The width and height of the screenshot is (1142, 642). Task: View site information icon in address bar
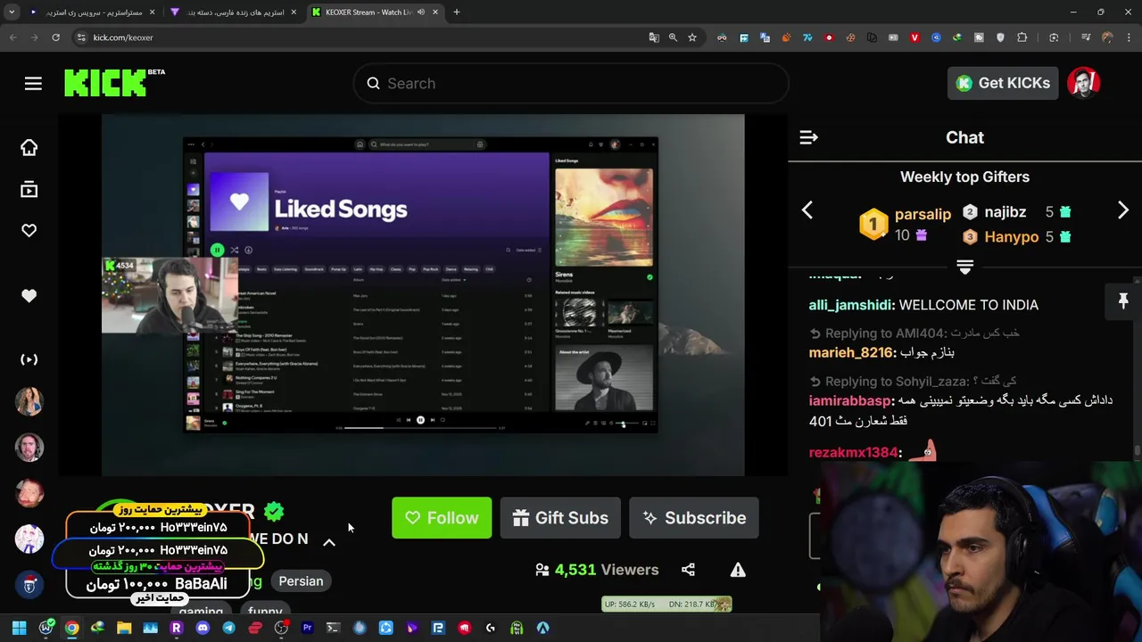point(81,37)
